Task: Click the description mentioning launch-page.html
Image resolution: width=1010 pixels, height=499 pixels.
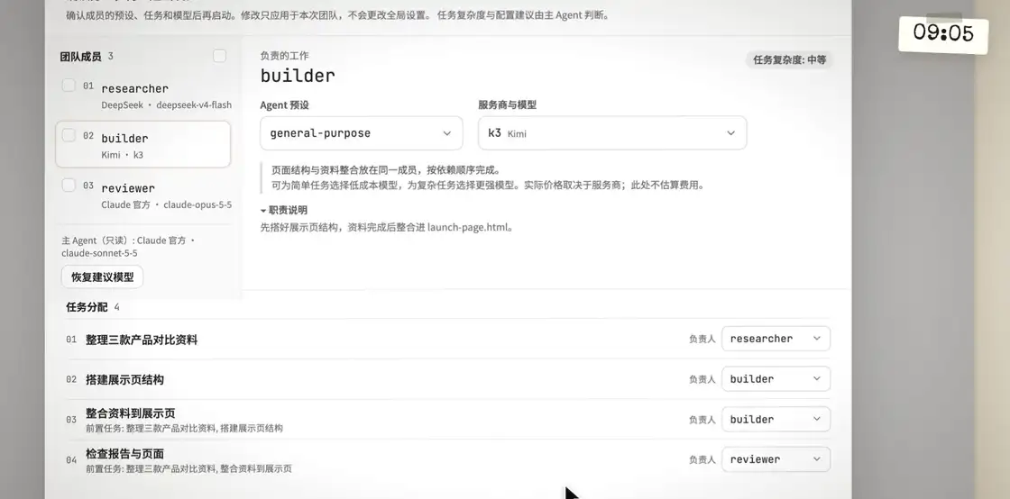Action: (x=387, y=227)
